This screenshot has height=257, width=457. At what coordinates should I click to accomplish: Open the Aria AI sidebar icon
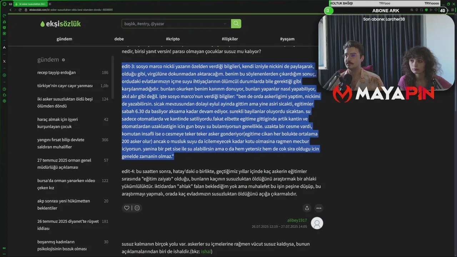click(4, 47)
